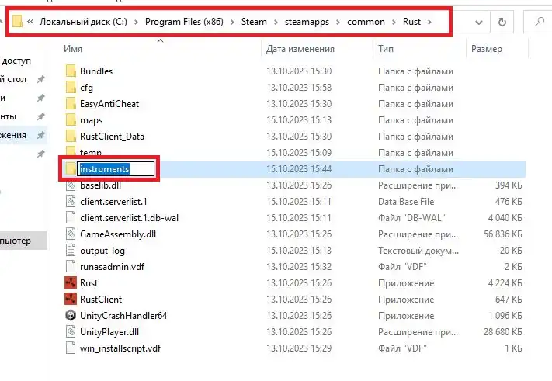
Task: Select the temp folder name
Action: click(x=91, y=153)
